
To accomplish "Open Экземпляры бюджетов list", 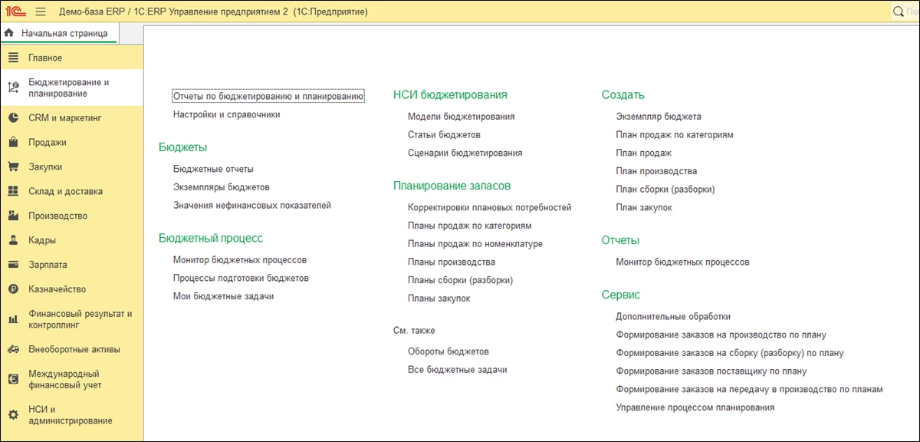I will (x=222, y=187).
